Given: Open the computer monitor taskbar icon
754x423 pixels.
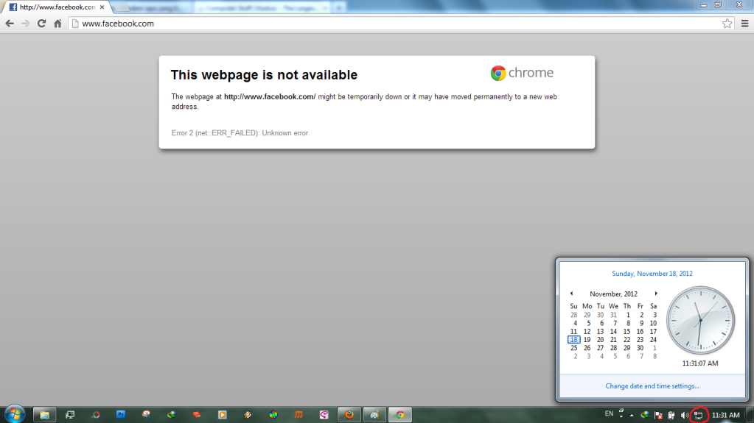Looking at the screenshot, I should [70, 414].
